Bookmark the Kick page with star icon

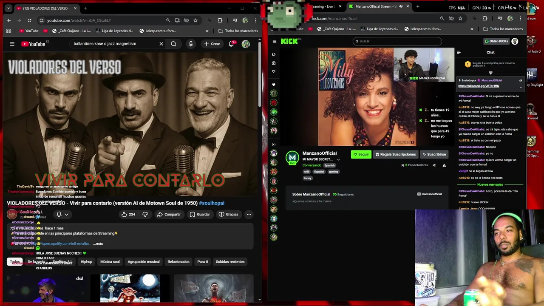pyautogui.click(x=460, y=19)
